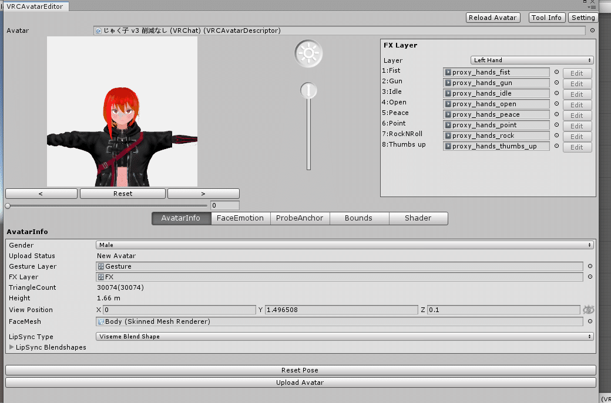Open object picker for proxy_hands_gun
Screen dimensions: 611x403
point(556,83)
